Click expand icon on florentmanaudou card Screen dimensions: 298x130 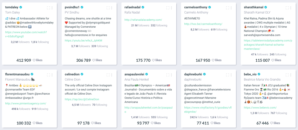[x=48, y=75]
